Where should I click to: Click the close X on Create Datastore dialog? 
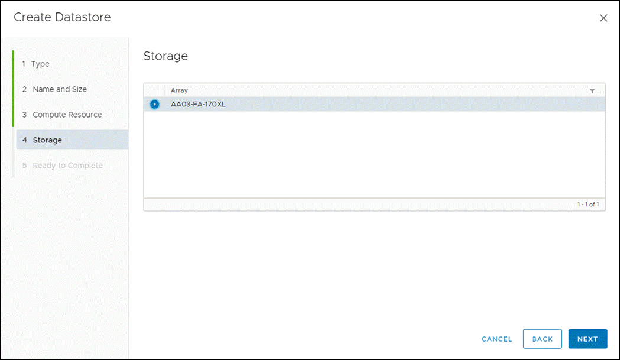pos(603,18)
